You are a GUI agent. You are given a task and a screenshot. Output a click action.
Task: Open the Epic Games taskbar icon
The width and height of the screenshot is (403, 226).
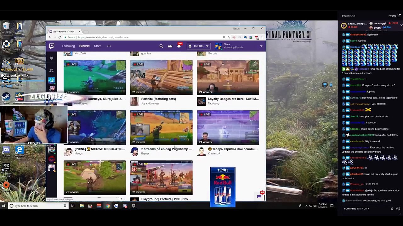[x=133, y=206]
